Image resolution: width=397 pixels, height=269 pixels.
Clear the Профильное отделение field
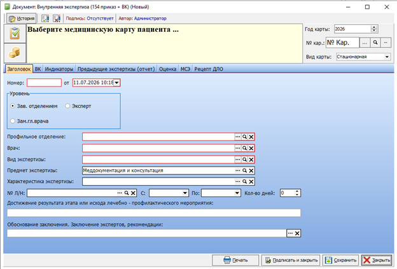coord(251,137)
